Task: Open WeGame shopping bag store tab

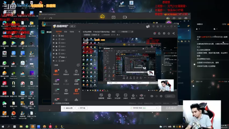Action: tap(113, 17)
